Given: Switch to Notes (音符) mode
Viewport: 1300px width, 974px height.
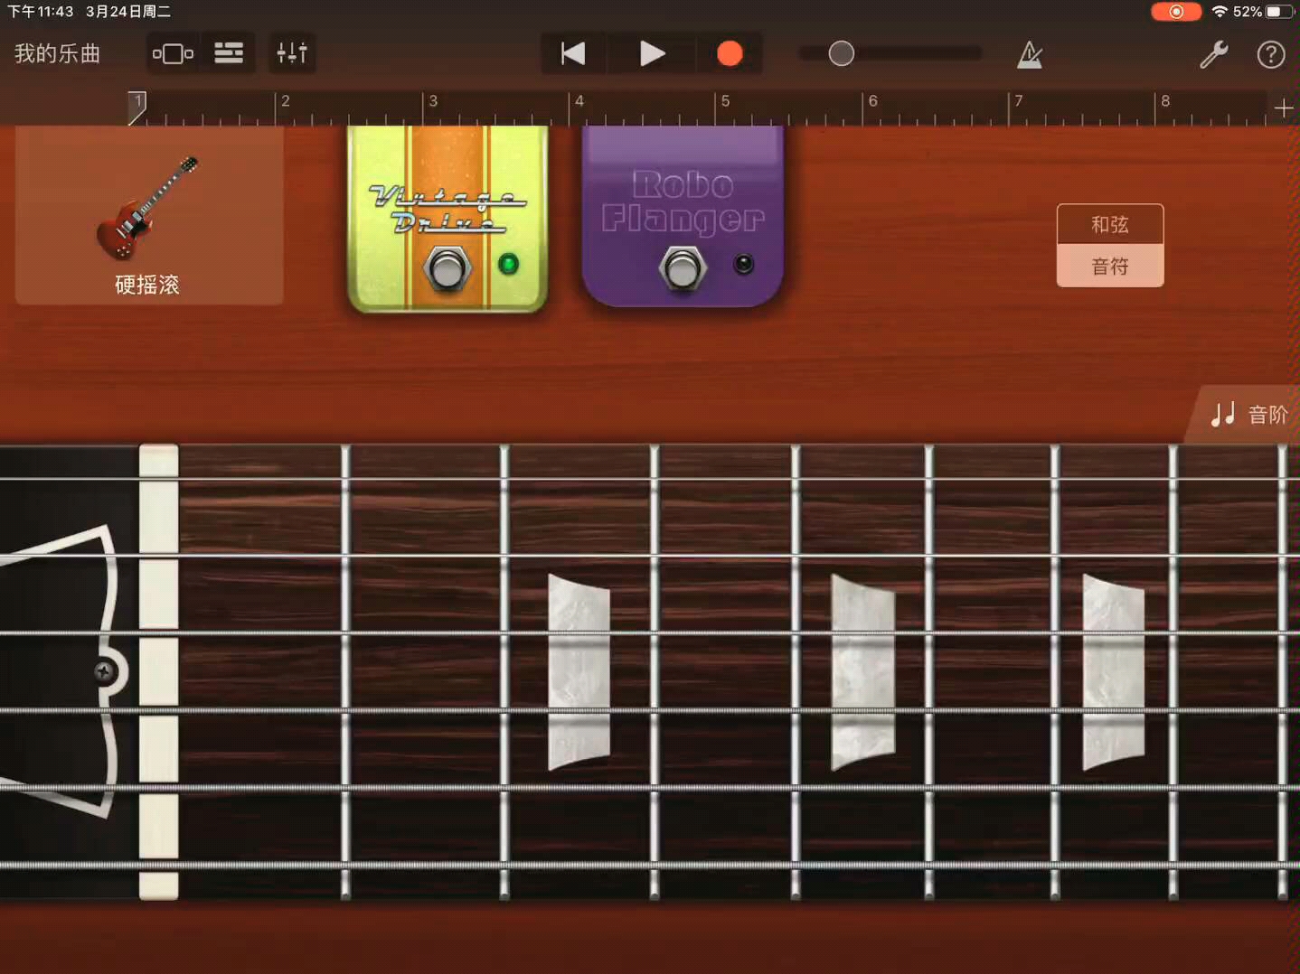Looking at the screenshot, I should 1110,266.
